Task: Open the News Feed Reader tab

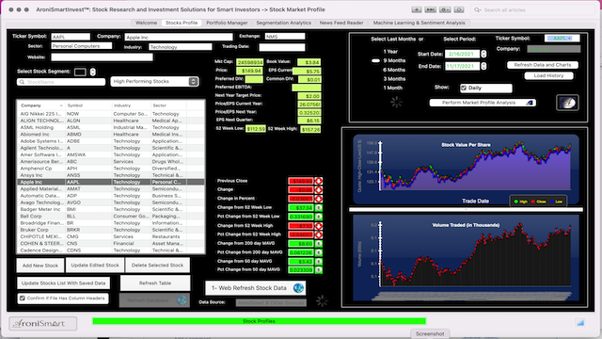Action: tap(341, 23)
